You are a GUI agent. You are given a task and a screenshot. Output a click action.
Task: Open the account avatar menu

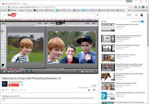tap(142, 15)
